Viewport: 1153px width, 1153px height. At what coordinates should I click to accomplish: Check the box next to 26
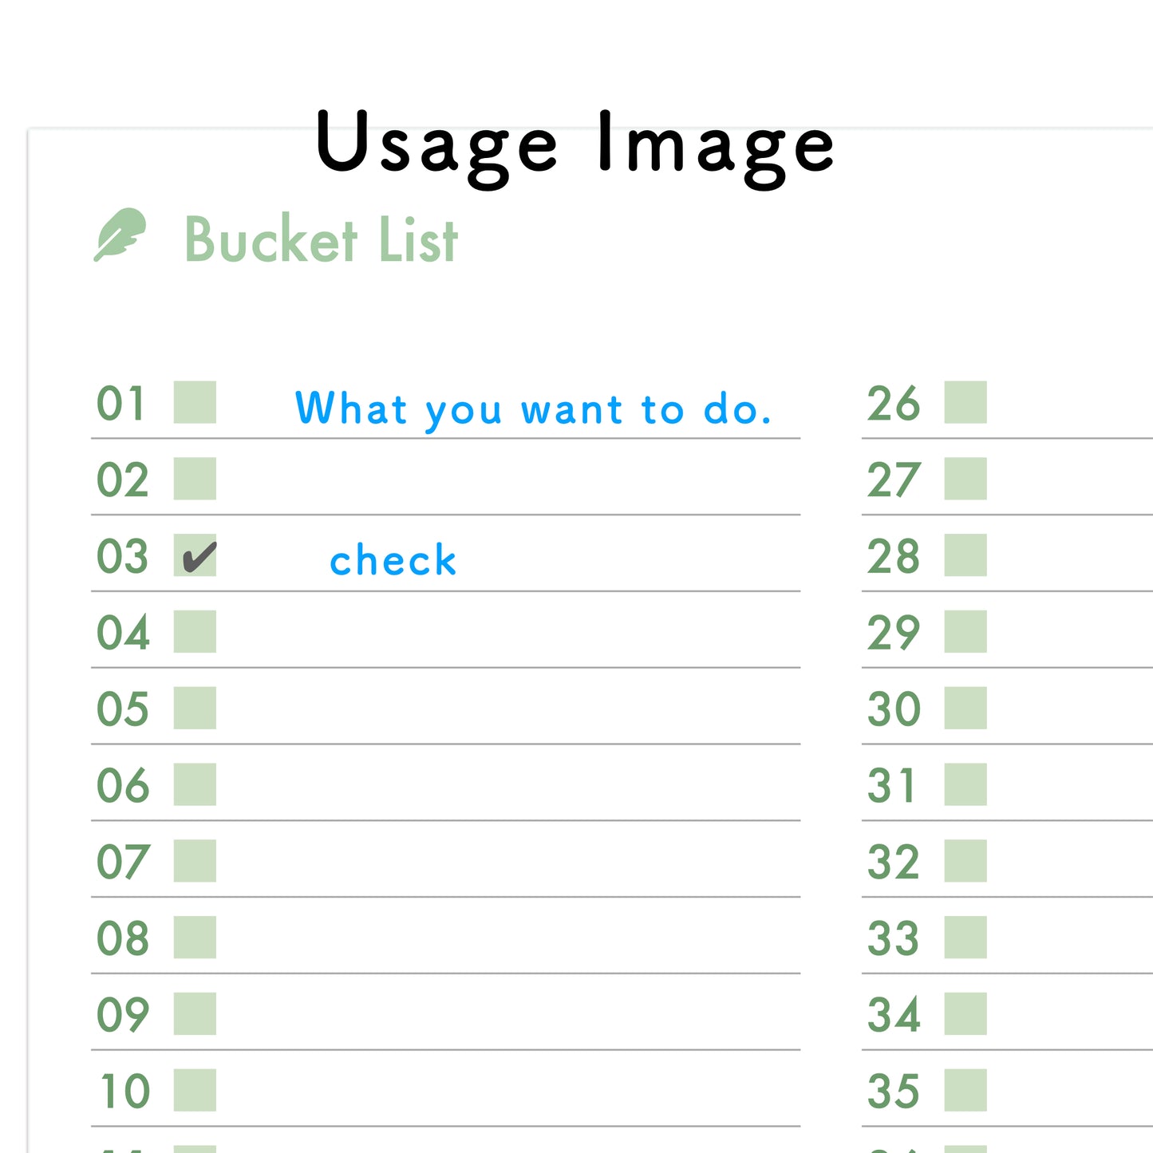[x=965, y=402]
